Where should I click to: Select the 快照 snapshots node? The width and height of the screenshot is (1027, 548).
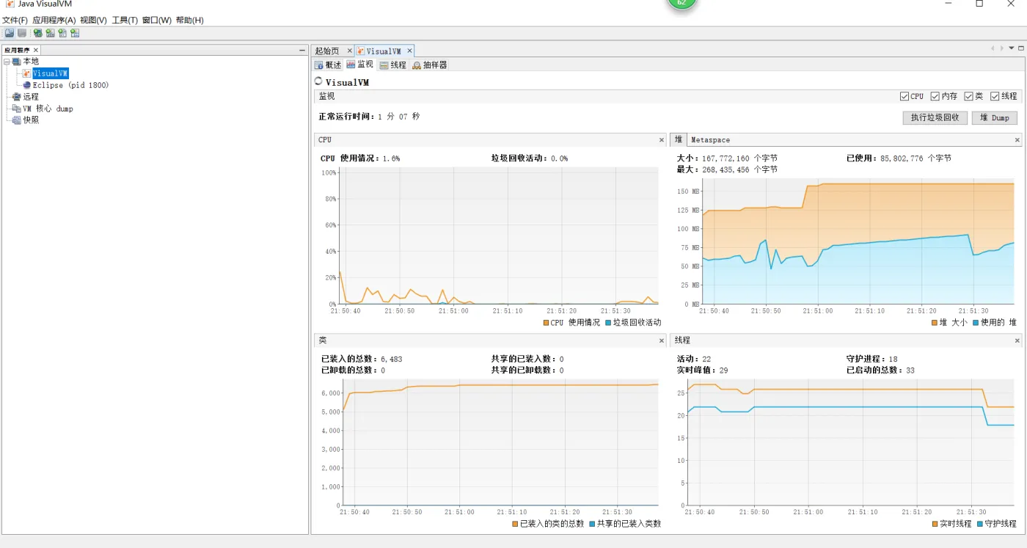pos(30,120)
